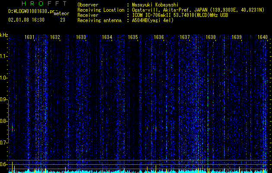Click the 1.1 kHz frequency label
The image size is (272, 173).
pos(4,56)
